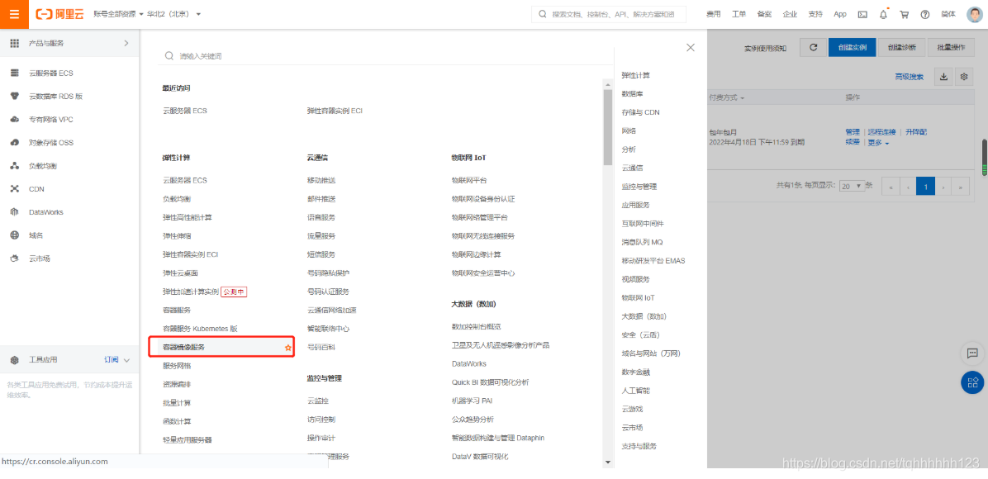Screen dimensions: 988x479
Task: Click the 工具应用 cube icon
Action: tap(15, 360)
